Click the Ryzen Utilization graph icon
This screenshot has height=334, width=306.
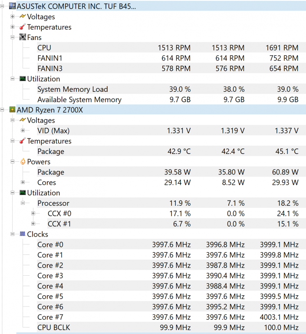[x=23, y=193]
